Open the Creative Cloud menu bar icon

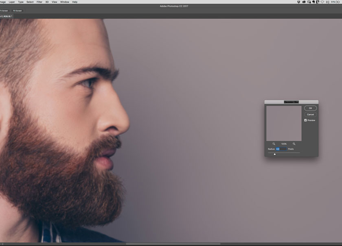point(304,2)
